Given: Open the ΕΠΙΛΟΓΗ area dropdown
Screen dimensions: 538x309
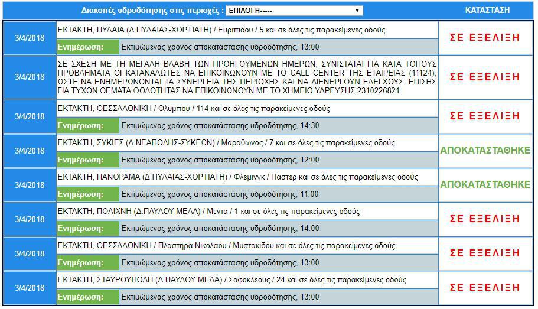Looking at the screenshot, I should coord(294,11).
